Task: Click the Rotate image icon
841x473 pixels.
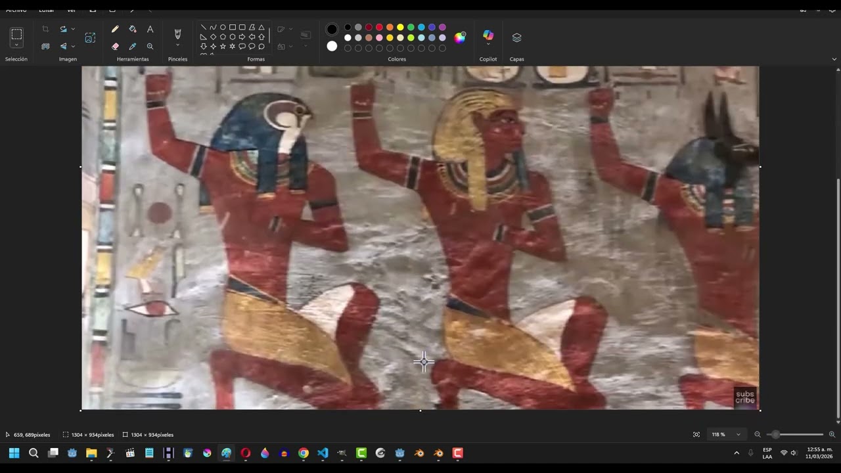Action: click(x=63, y=29)
